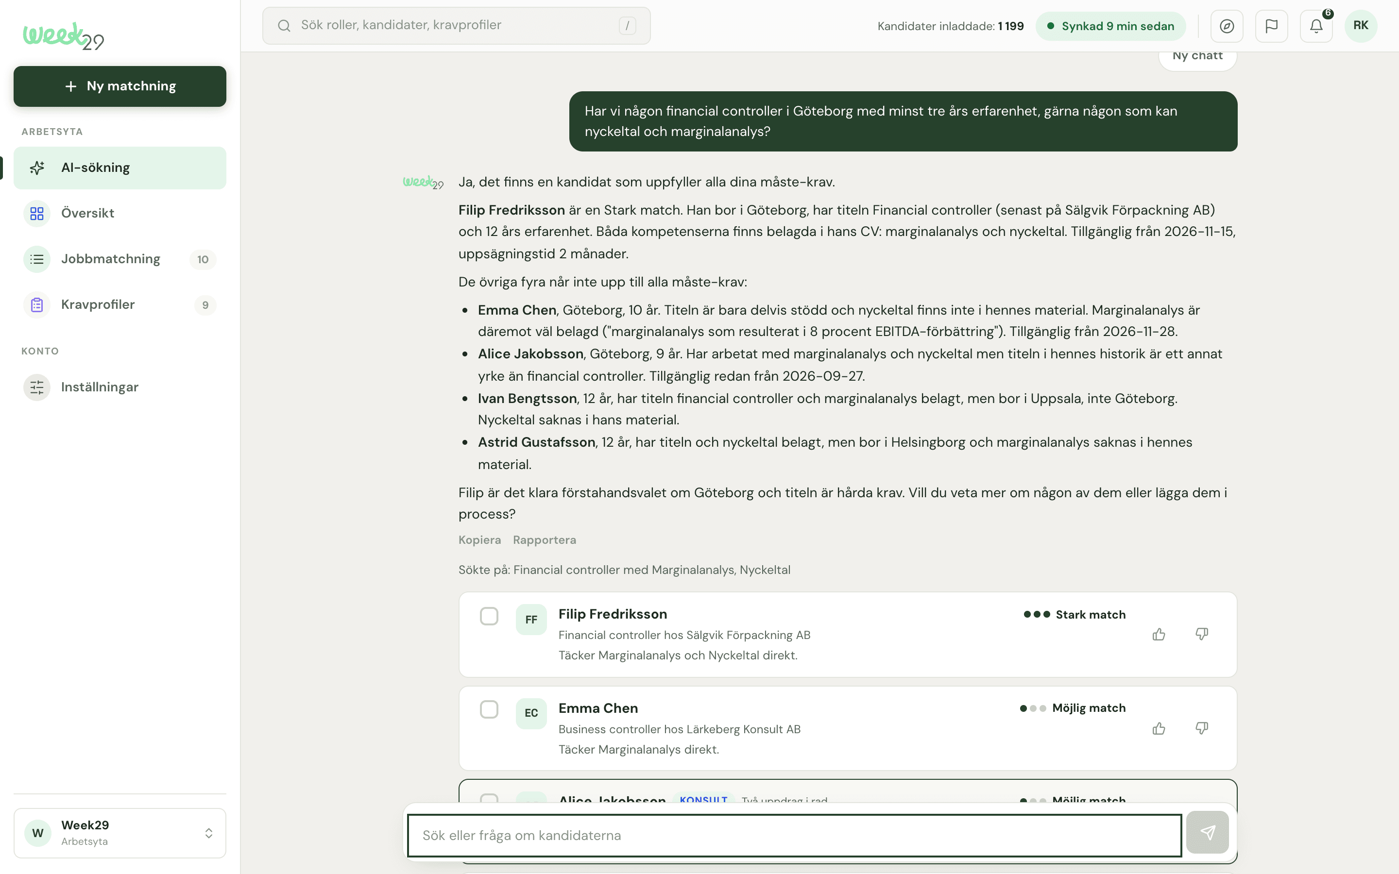The image size is (1399, 874).
Task: Click the Stark match label
Action: pyautogui.click(x=1090, y=614)
